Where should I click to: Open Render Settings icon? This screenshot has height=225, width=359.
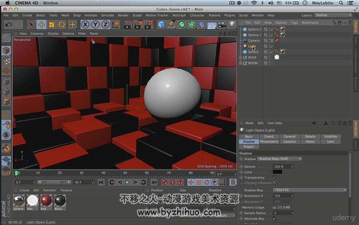[149, 25]
